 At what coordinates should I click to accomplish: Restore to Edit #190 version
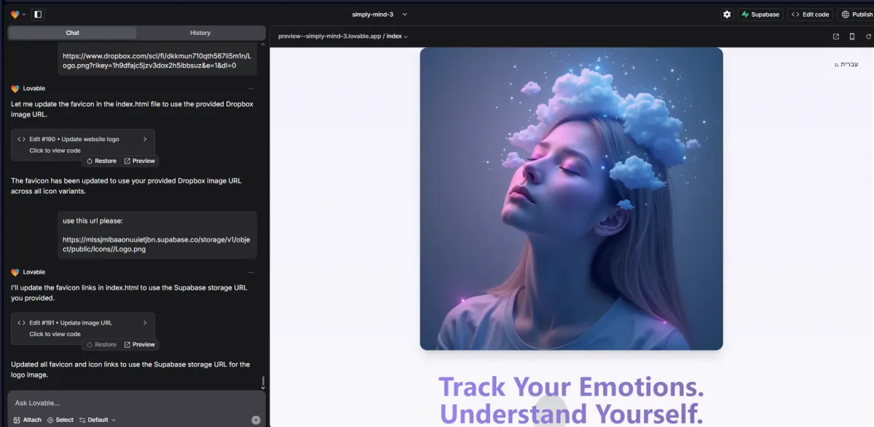tap(101, 161)
